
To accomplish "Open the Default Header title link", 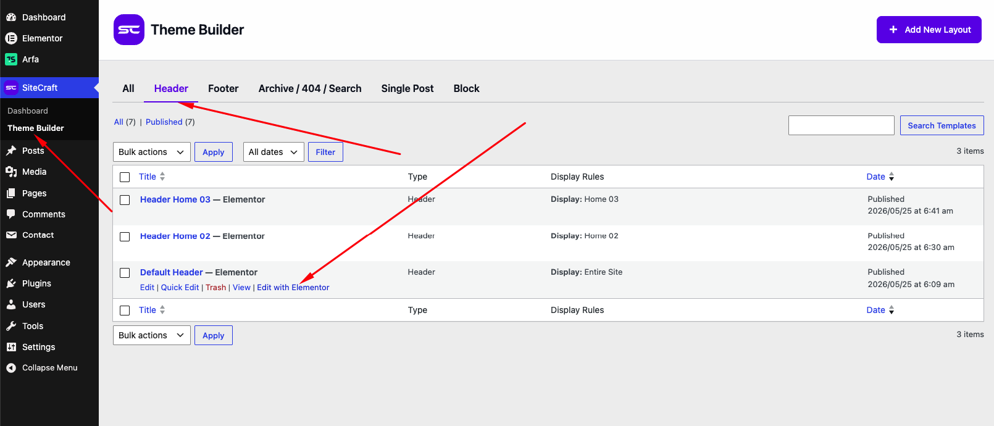I will (172, 272).
